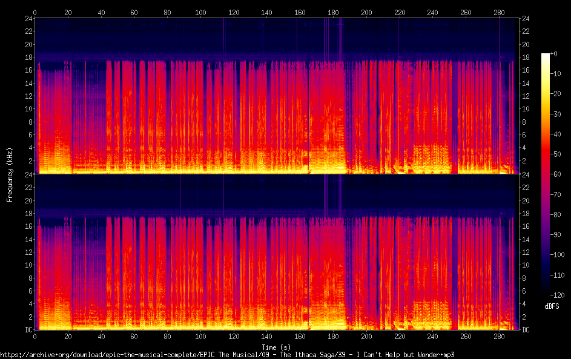Click the -90 label on the color scale
The height and width of the screenshot is (359, 571).
click(x=552, y=235)
